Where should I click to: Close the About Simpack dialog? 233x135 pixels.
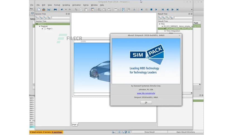click(x=179, y=35)
